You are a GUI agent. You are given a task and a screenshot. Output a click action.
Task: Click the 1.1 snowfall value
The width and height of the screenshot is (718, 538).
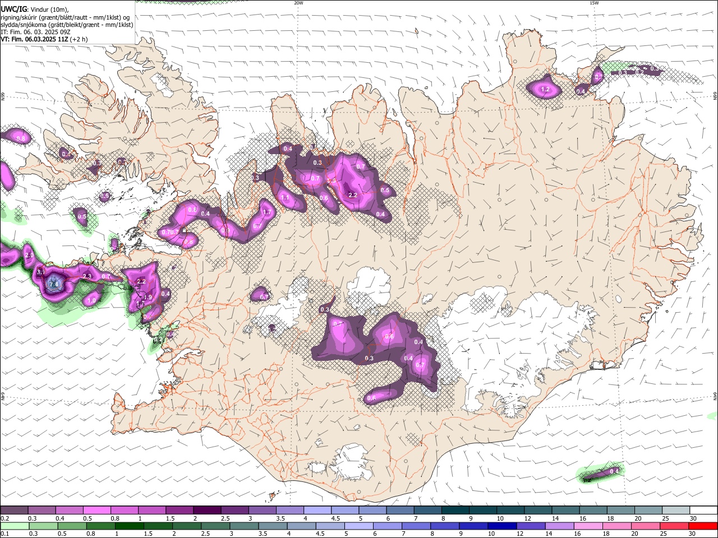[285, 198]
